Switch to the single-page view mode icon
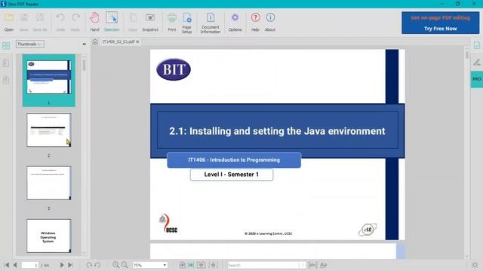This screenshot has height=271, width=483. [182, 265]
